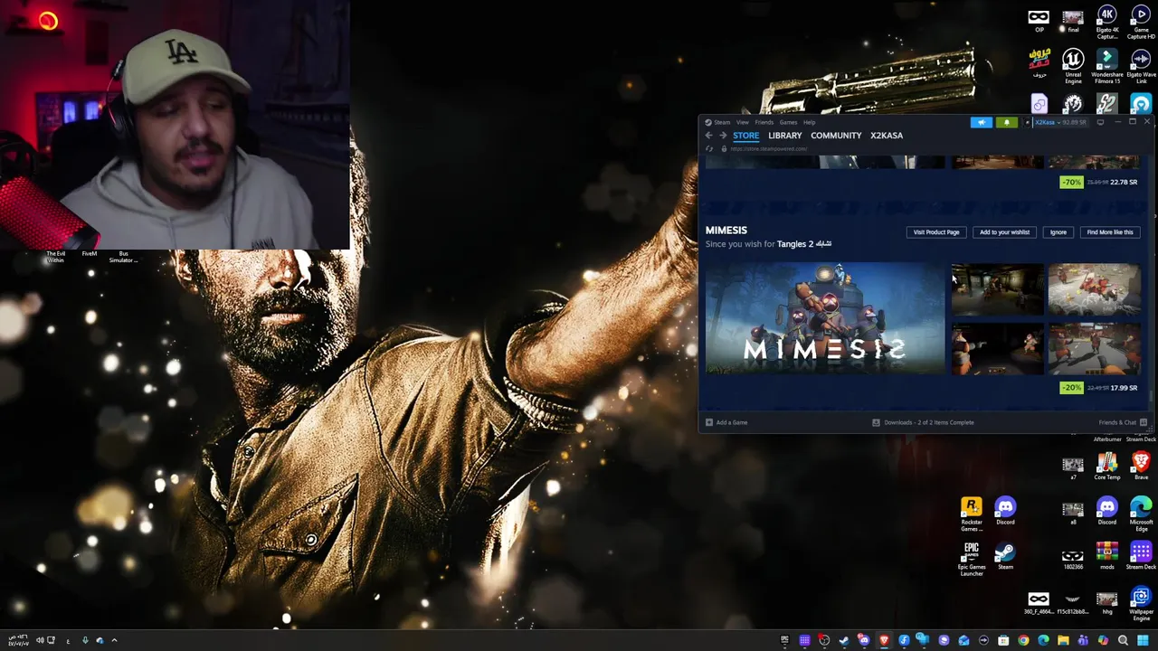
Task: Click Visit Product Page for MIMESIS
Action: pos(936,232)
